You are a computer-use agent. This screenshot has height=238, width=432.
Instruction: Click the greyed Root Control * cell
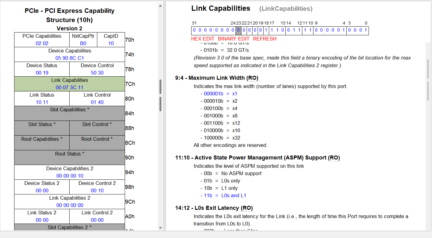pos(97,143)
